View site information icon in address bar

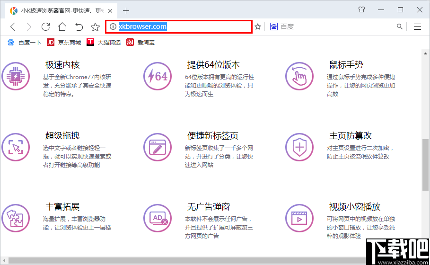tap(113, 26)
